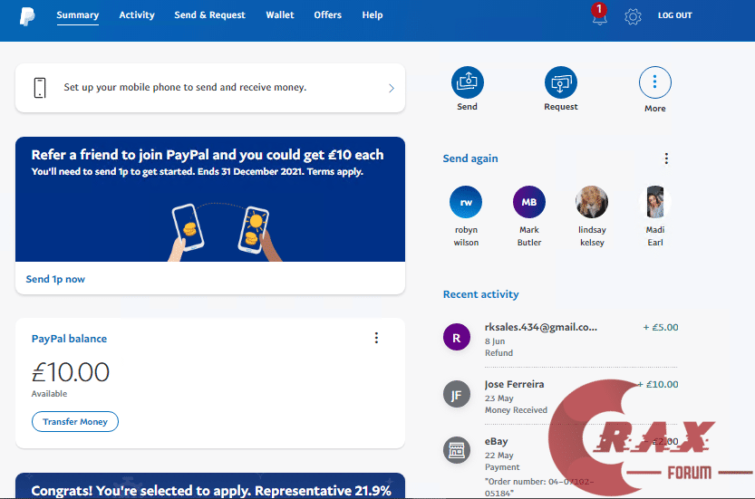
Task: Open the Help menu
Action: point(373,15)
